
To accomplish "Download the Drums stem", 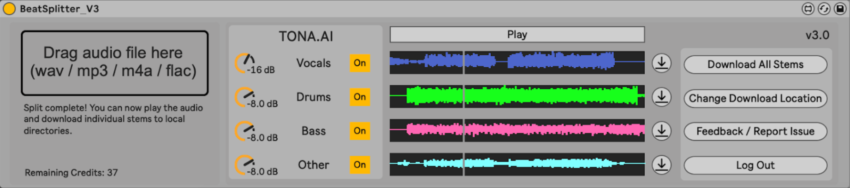I will click(661, 97).
